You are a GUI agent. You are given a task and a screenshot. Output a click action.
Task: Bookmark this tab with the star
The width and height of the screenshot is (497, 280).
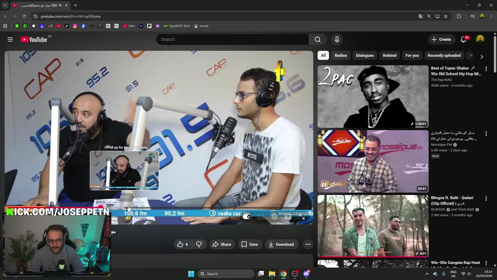pos(446,16)
